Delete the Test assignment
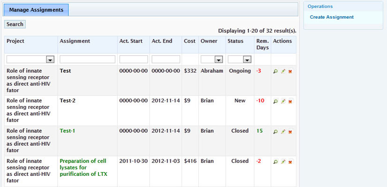The height and width of the screenshot is (187, 387). click(x=290, y=72)
